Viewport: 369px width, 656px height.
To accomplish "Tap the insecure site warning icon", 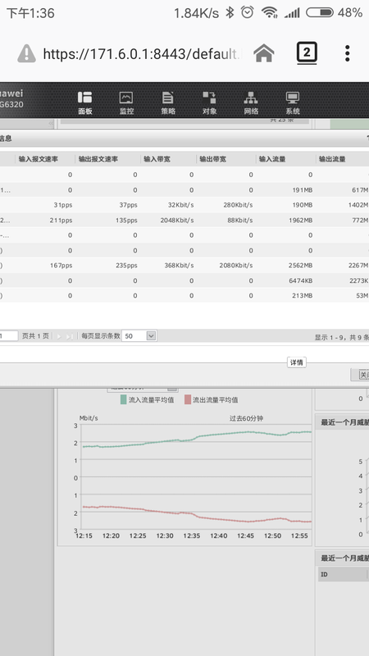I will coord(26,53).
